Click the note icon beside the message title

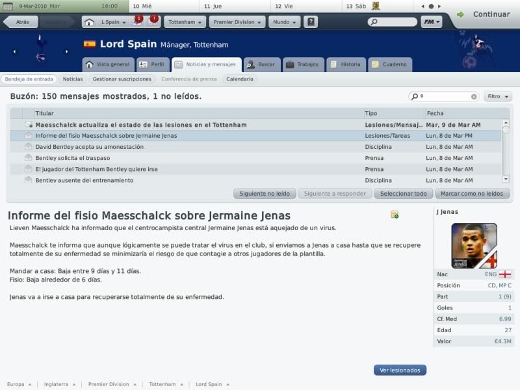pyautogui.click(x=395, y=214)
